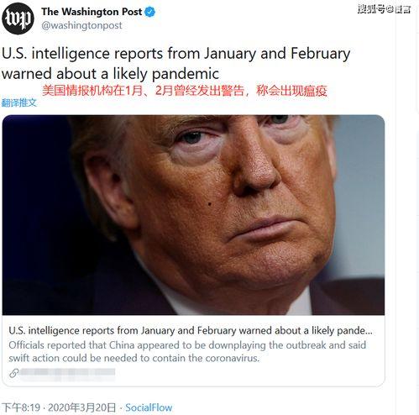Click the red Chinese translation caption

tap(185, 91)
